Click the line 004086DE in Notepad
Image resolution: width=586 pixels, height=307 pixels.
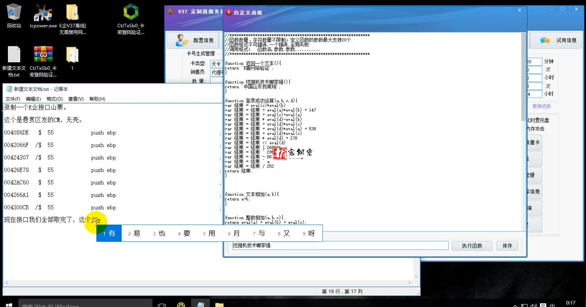pyautogui.click(x=60, y=133)
